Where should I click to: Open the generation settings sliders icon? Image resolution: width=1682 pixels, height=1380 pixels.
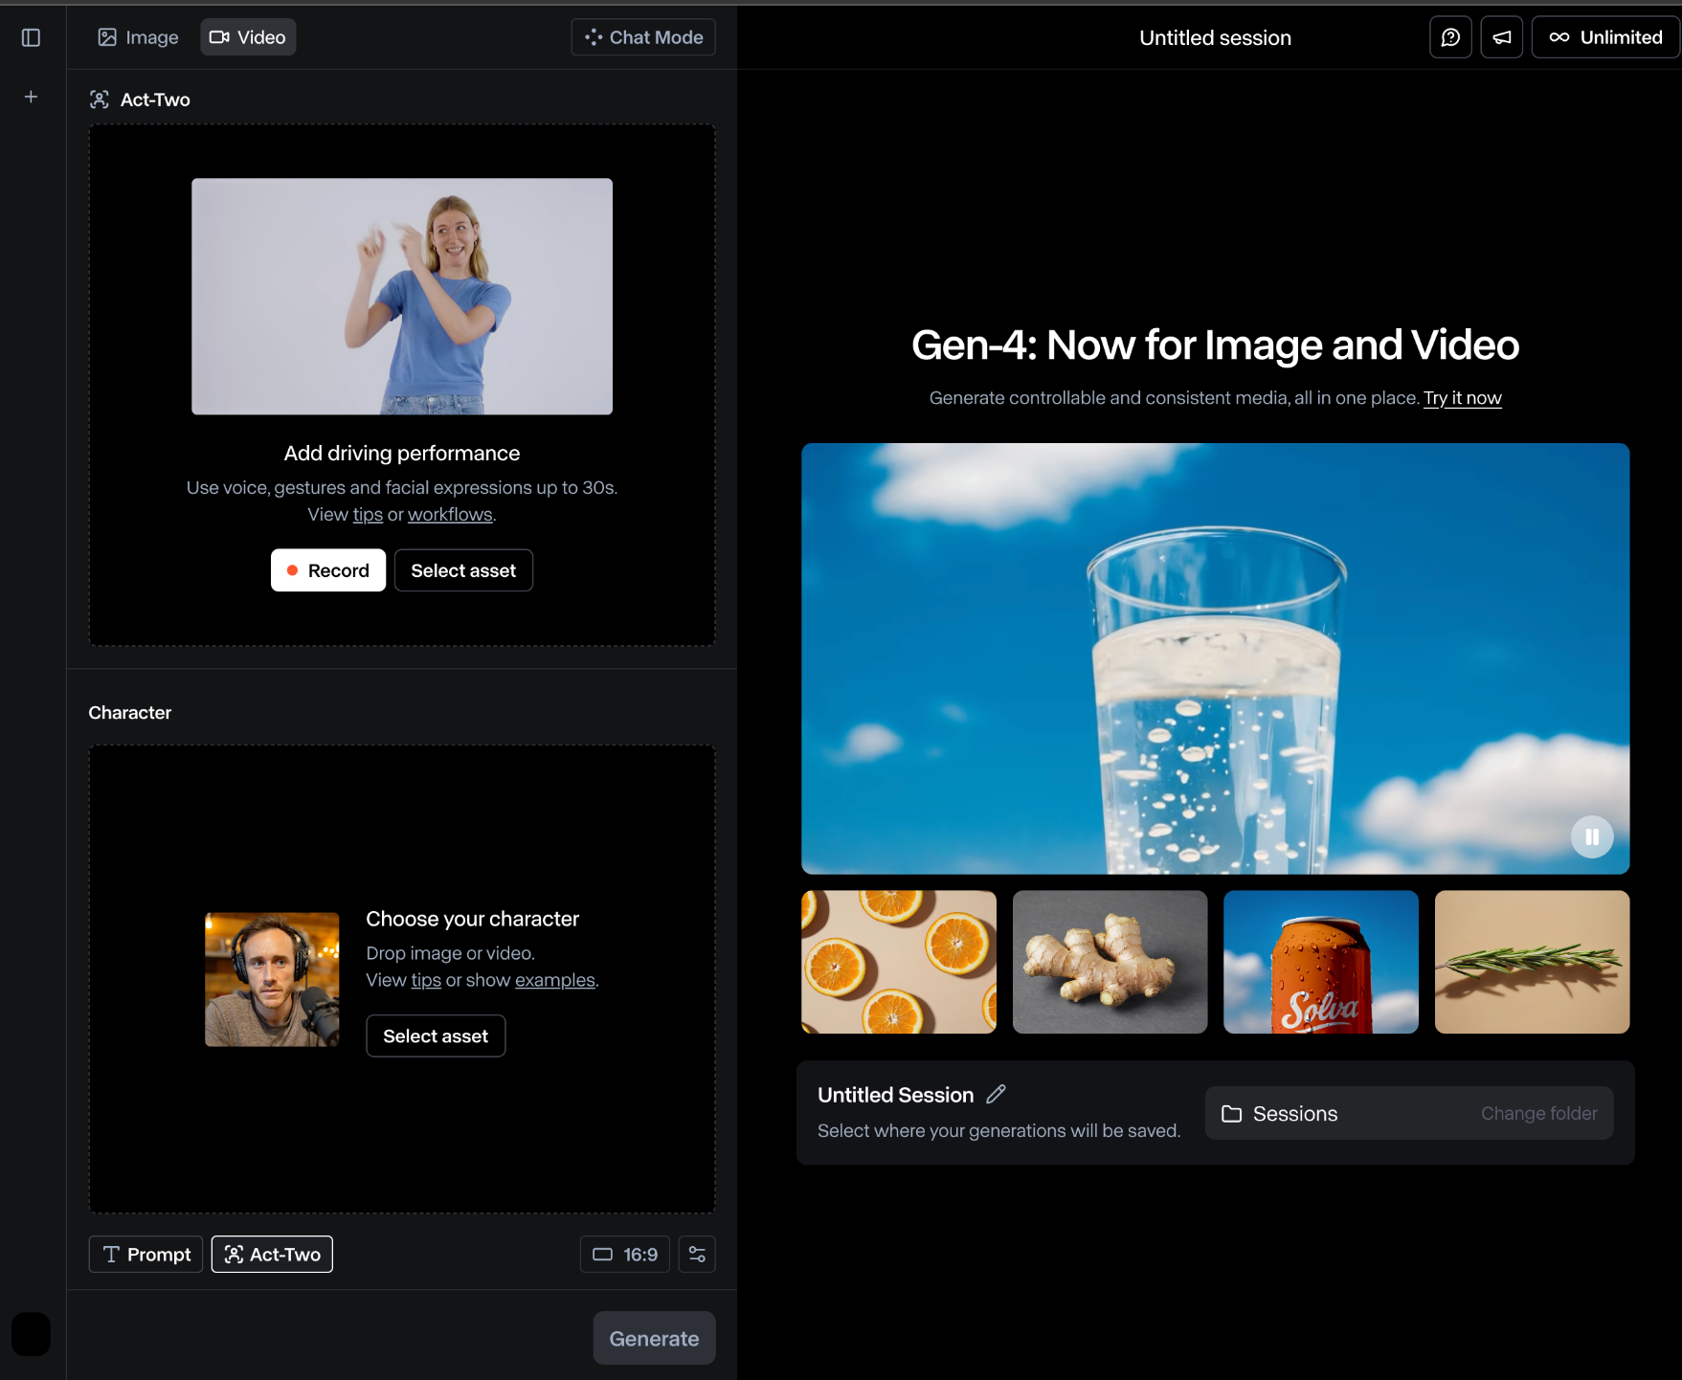coord(697,1254)
